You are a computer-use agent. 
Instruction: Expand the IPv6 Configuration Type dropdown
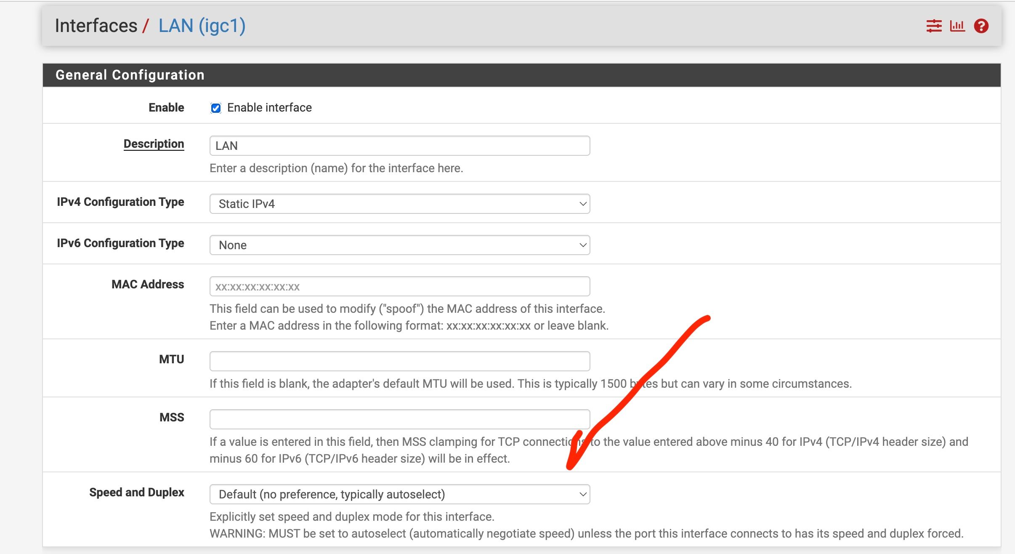coord(399,245)
